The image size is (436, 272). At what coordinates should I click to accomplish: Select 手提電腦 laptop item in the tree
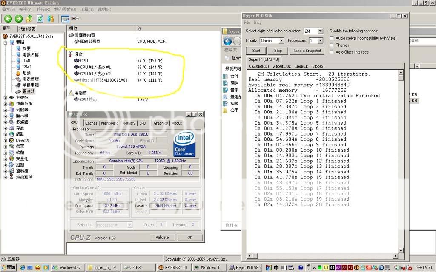point(27,85)
